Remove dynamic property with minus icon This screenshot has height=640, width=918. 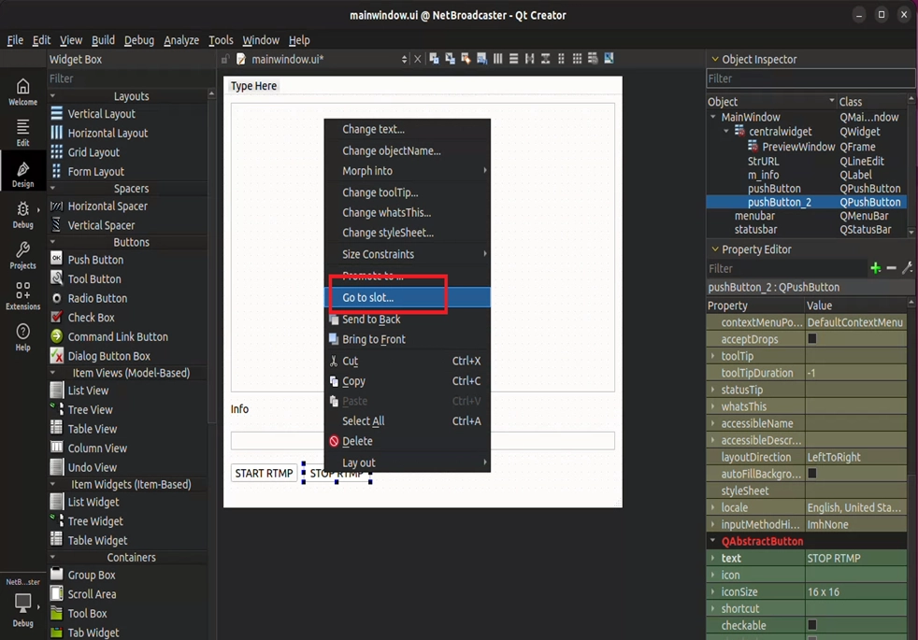[x=891, y=268]
